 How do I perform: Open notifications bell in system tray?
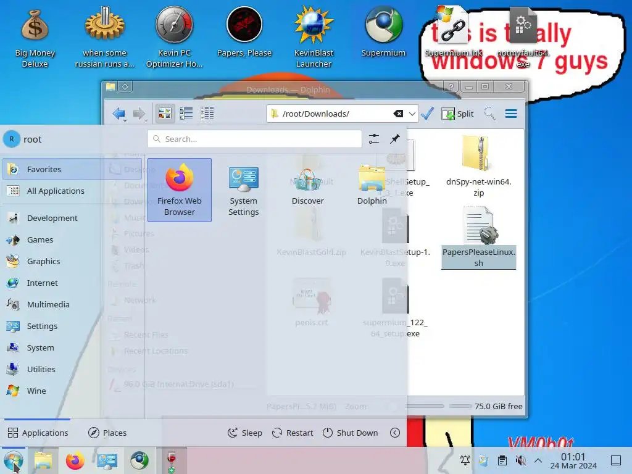(465, 460)
